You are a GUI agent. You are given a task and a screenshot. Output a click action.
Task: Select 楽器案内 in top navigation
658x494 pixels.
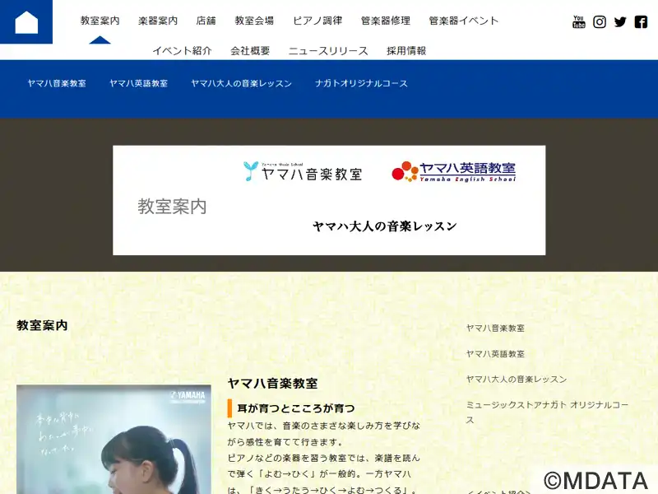(158, 21)
